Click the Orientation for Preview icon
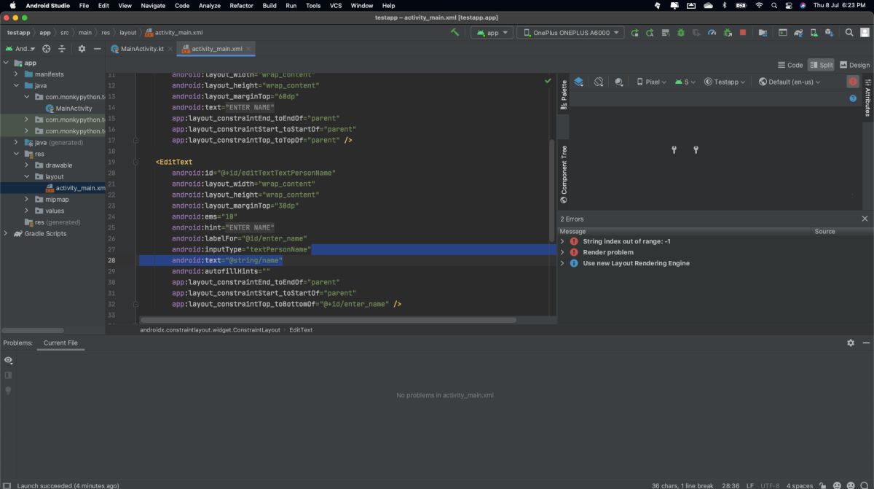Viewport: 874px width, 489px height. coord(599,82)
